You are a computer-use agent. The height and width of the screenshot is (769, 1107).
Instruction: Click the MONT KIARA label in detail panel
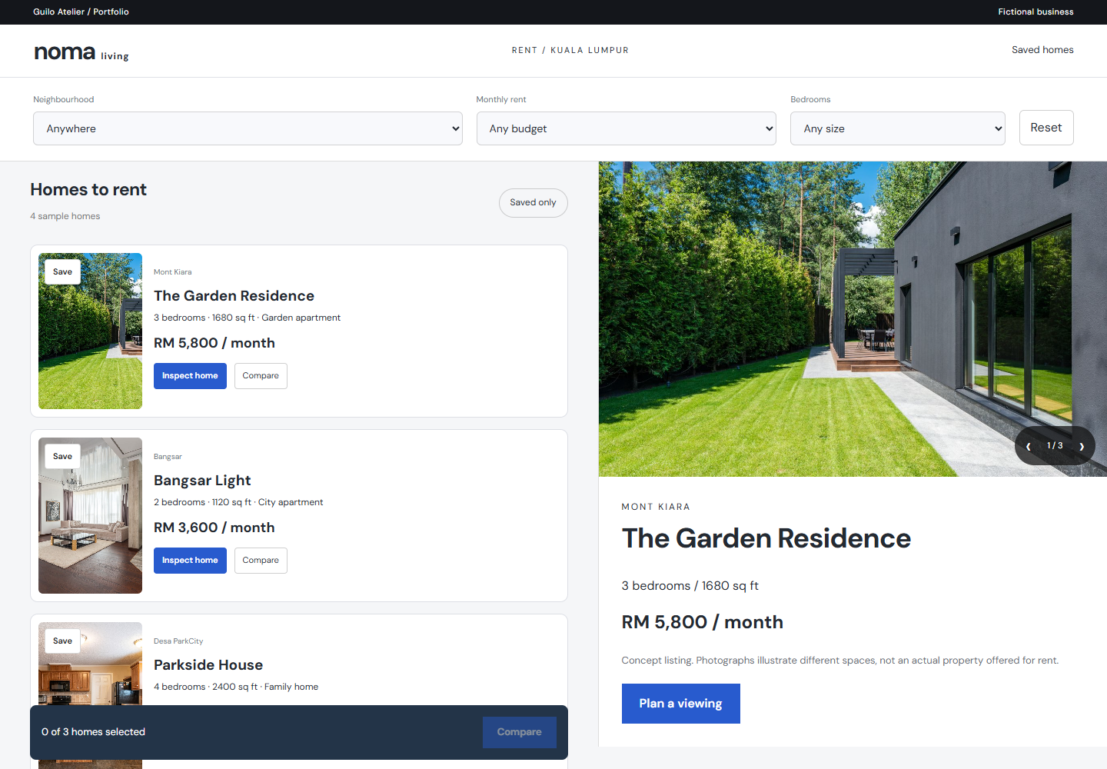(656, 507)
